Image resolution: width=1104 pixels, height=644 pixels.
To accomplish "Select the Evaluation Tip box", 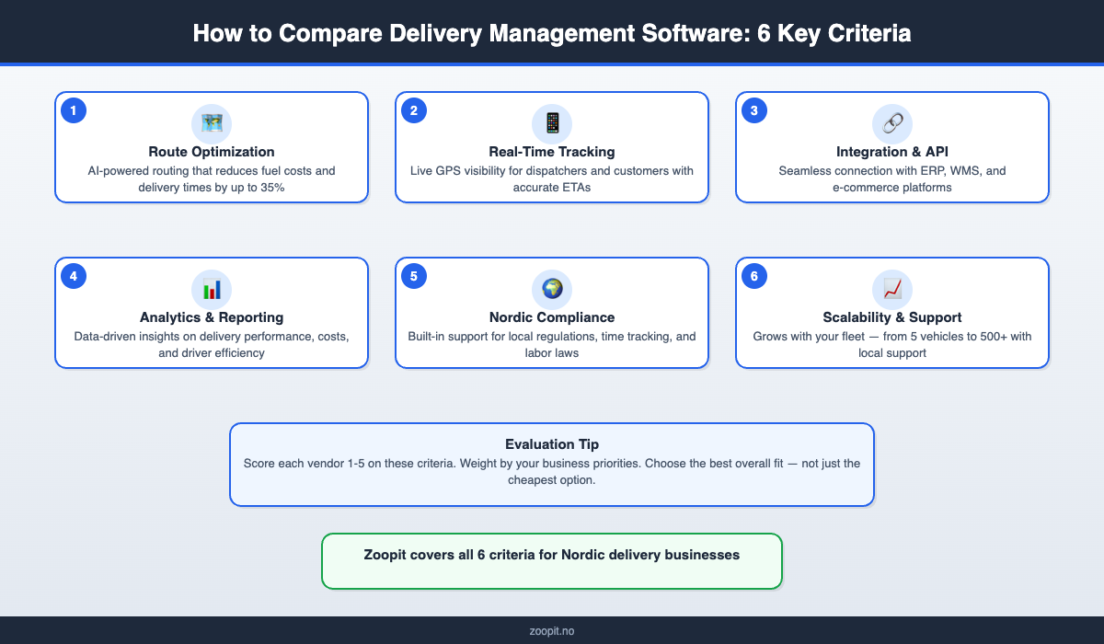I will [x=552, y=464].
